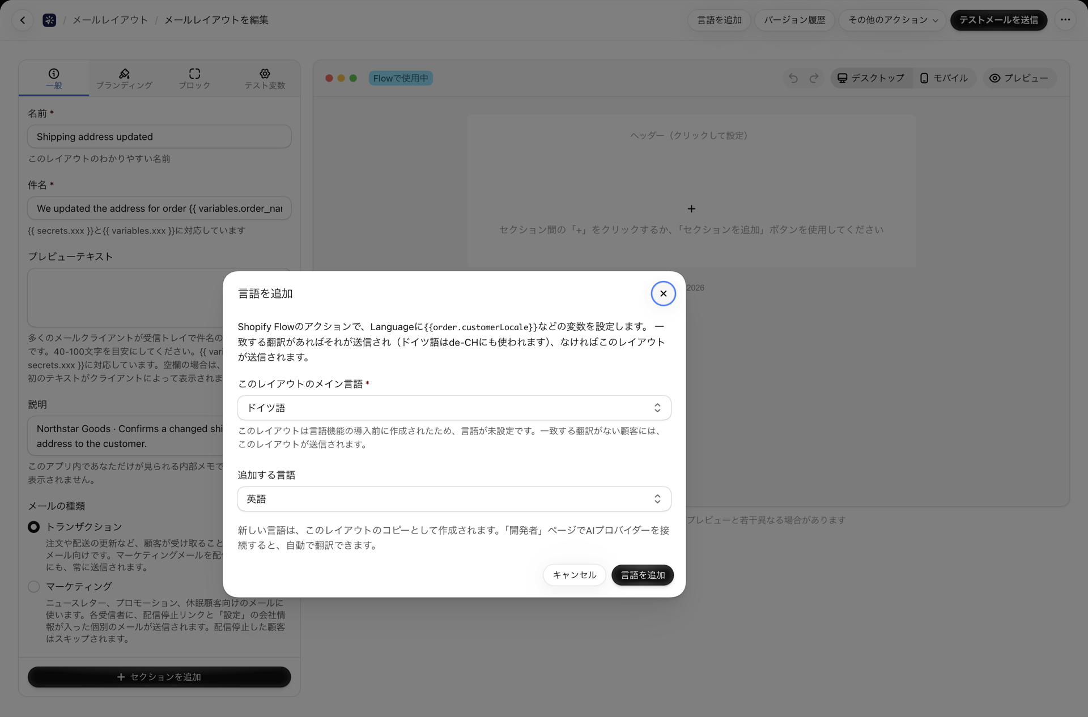The height and width of the screenshot is (717, 1088).
Task: Switch to the テスト変数 tab
Action: 265,79
